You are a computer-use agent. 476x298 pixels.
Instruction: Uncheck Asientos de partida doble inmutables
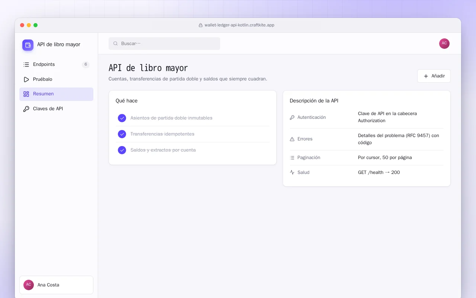point(122,118)
